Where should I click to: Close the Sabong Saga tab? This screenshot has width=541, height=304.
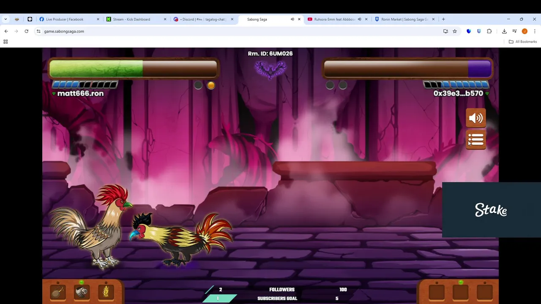point(299,19)
